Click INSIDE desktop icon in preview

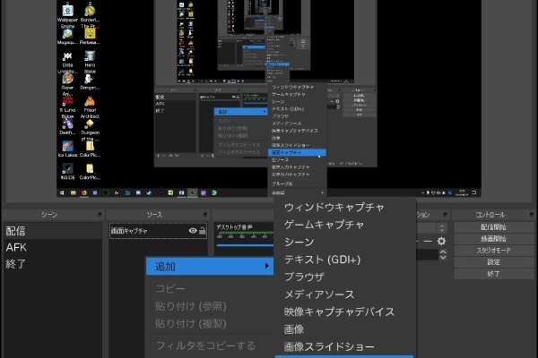[67, 172]
